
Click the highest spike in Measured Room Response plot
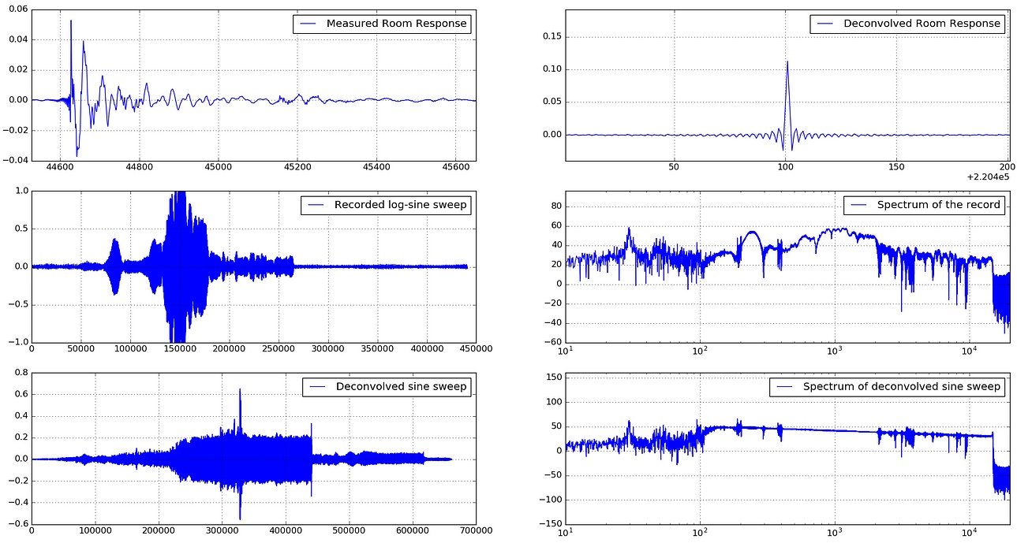tap(71, 22)
